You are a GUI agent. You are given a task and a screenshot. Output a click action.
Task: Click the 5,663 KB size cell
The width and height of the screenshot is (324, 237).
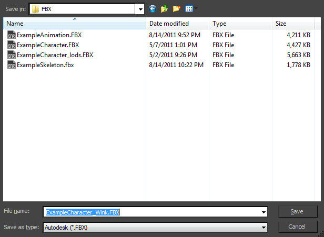click(299, 55)
